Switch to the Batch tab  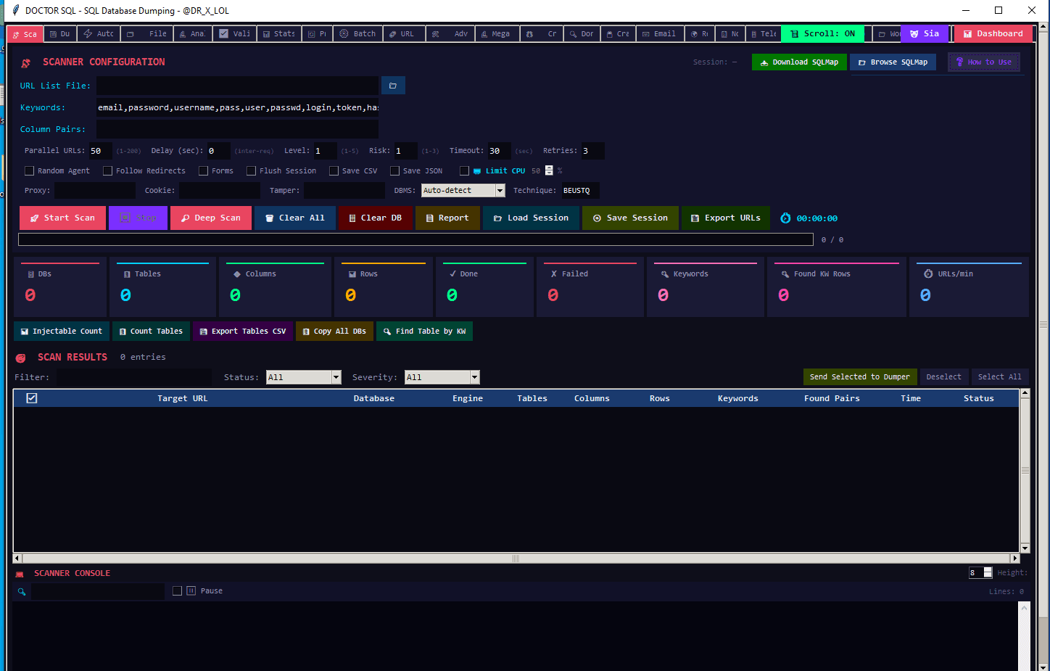coord(357,34)
